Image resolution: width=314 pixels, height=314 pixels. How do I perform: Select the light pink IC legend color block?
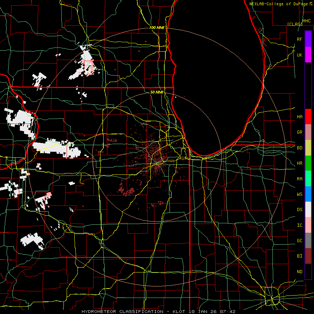pos(308,225)
